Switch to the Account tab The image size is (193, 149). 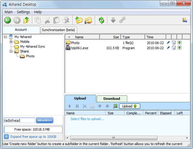point(21,30)
